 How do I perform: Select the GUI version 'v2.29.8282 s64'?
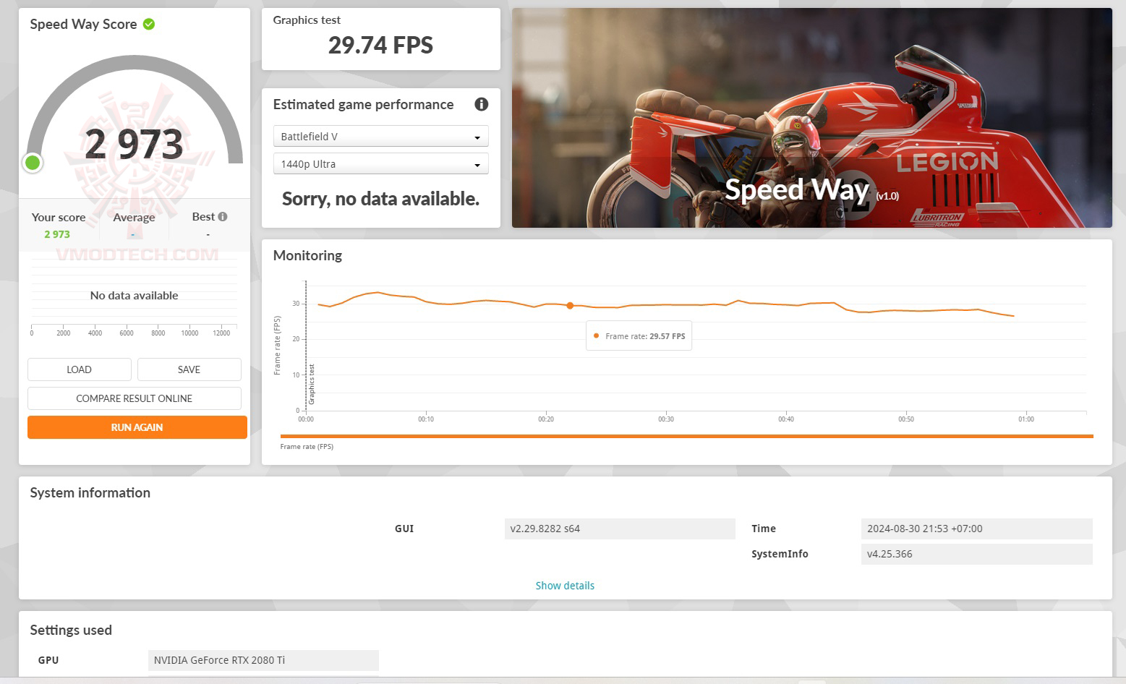click(x=620, y=529)
